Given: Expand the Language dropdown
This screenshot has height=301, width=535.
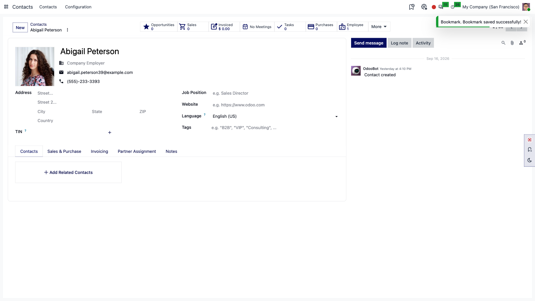Looking at the screenshot, I should [336, 116].
